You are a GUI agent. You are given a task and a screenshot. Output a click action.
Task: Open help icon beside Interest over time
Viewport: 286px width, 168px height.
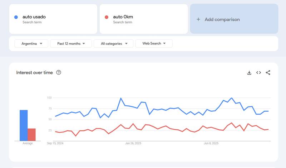(x=59, y=72)
